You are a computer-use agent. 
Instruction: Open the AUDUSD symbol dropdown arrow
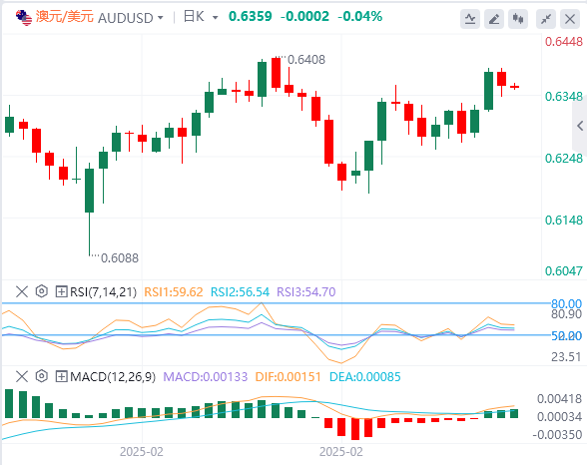[161, 18]
